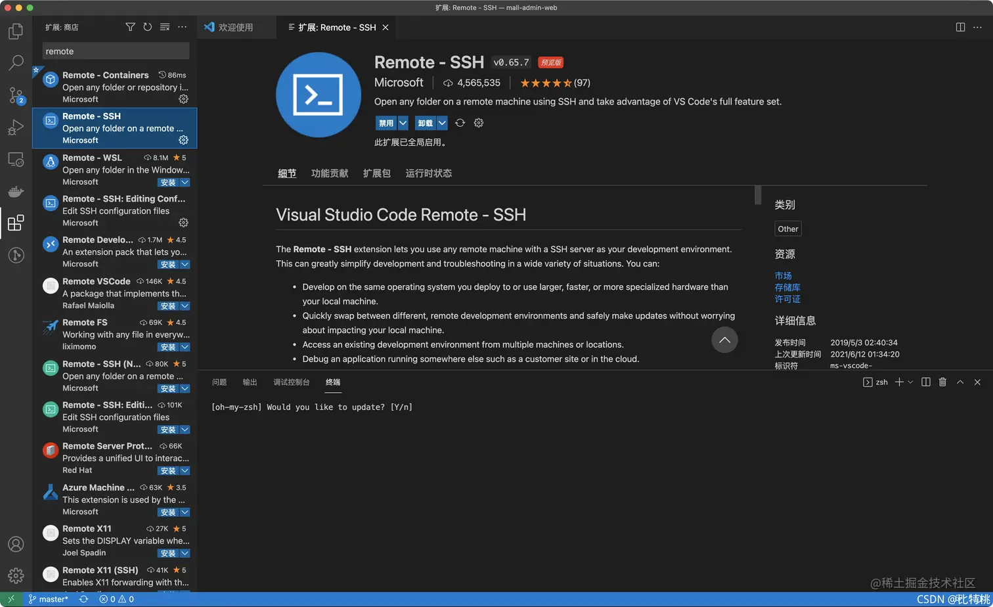Open install dropdown arrow for Remote X11

(x=185, y=553)
